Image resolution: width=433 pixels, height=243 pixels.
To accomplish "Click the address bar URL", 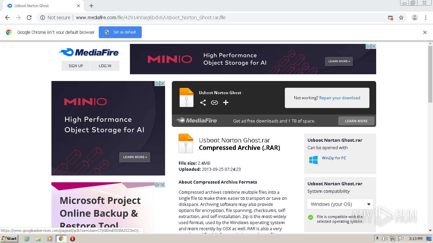I will pyautogui.click(x=151, y=18).
